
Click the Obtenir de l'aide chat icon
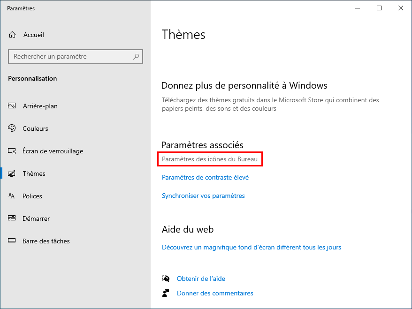(166, 279)
